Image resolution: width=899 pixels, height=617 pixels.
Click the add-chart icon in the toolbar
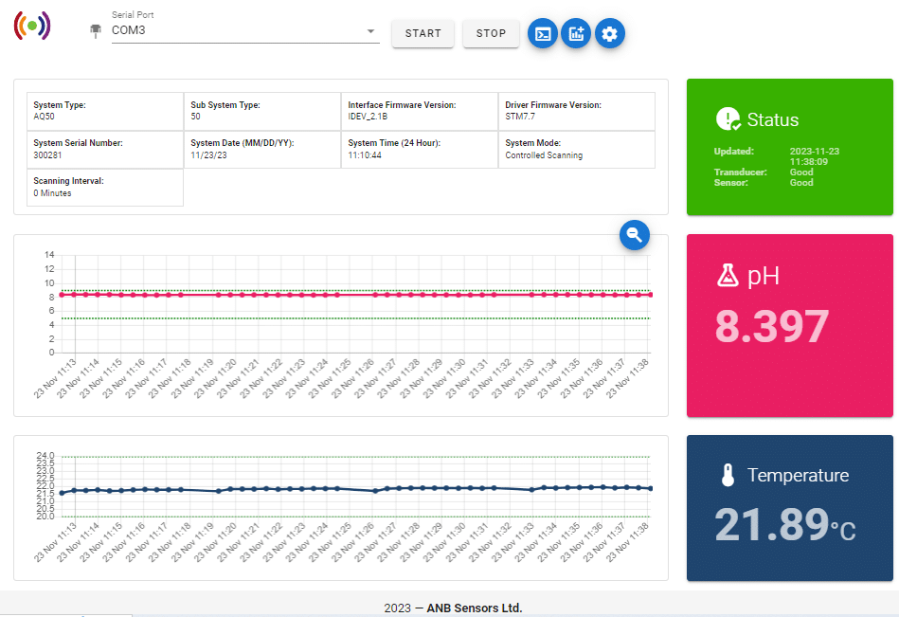pyautogui.click(x=576, y=33)
